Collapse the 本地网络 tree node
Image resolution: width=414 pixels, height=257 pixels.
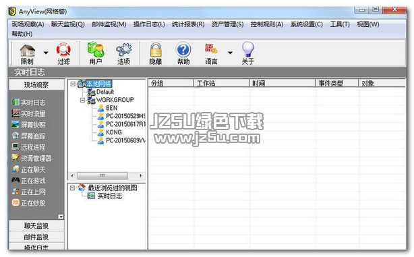click(73, 84)
